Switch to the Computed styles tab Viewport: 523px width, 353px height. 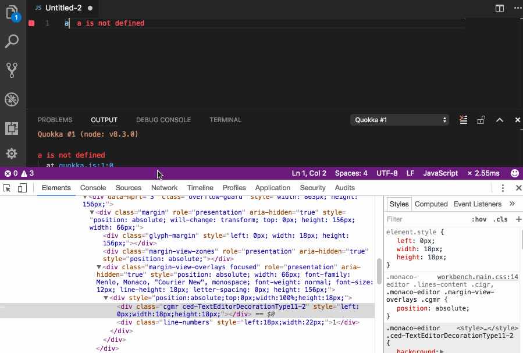[x=431, y=204]
